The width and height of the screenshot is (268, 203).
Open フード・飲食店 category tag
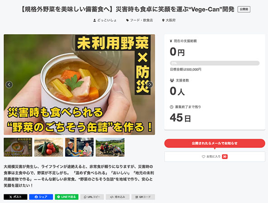pyautogui.click(x=140, y=20)
